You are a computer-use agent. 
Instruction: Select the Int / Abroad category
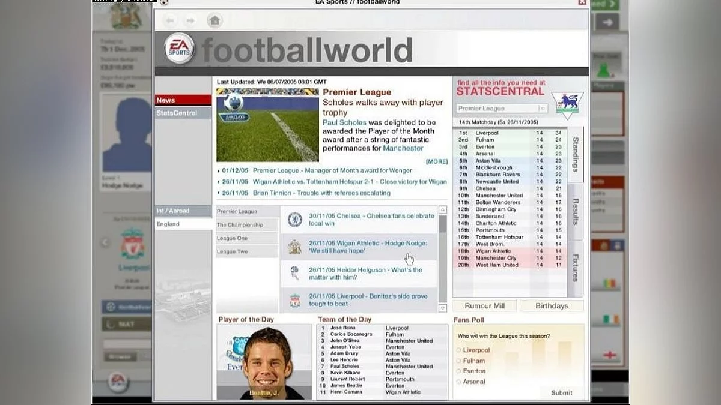point(183,211)
